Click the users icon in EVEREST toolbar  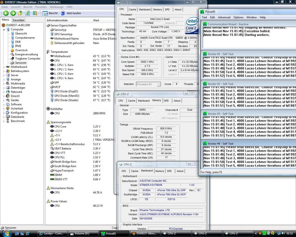35,13
